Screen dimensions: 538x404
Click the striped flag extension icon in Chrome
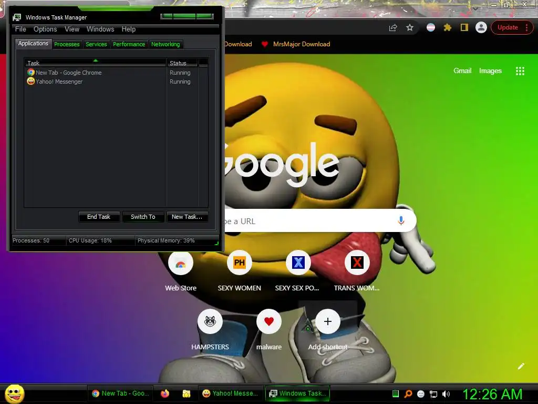(x=431, y=27)
